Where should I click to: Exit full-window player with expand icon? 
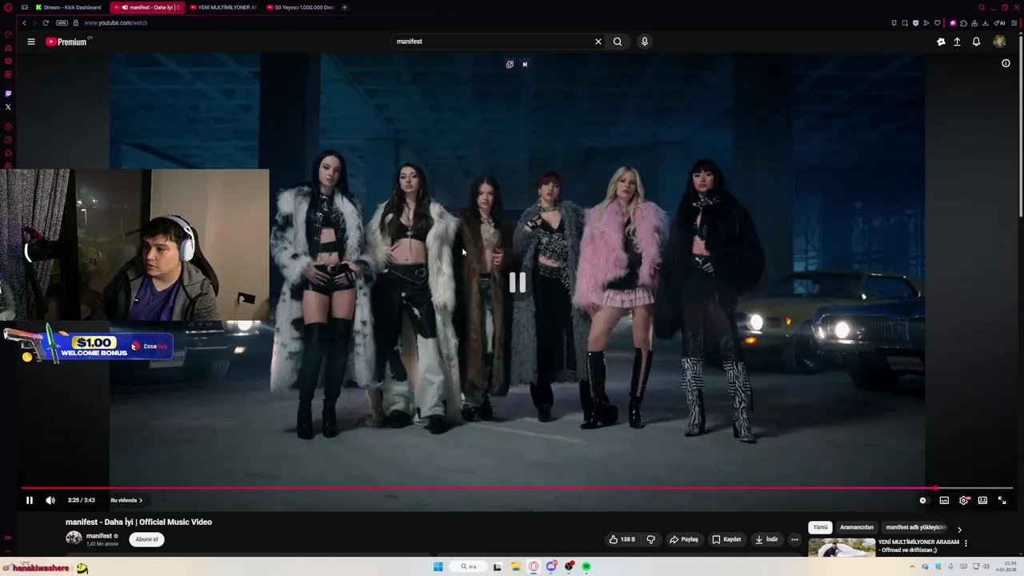pos(1002,500)
